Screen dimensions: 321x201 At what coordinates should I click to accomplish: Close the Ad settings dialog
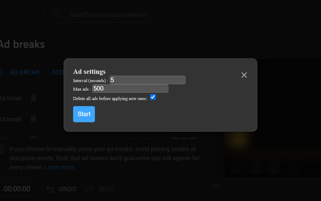coord(244,75)
